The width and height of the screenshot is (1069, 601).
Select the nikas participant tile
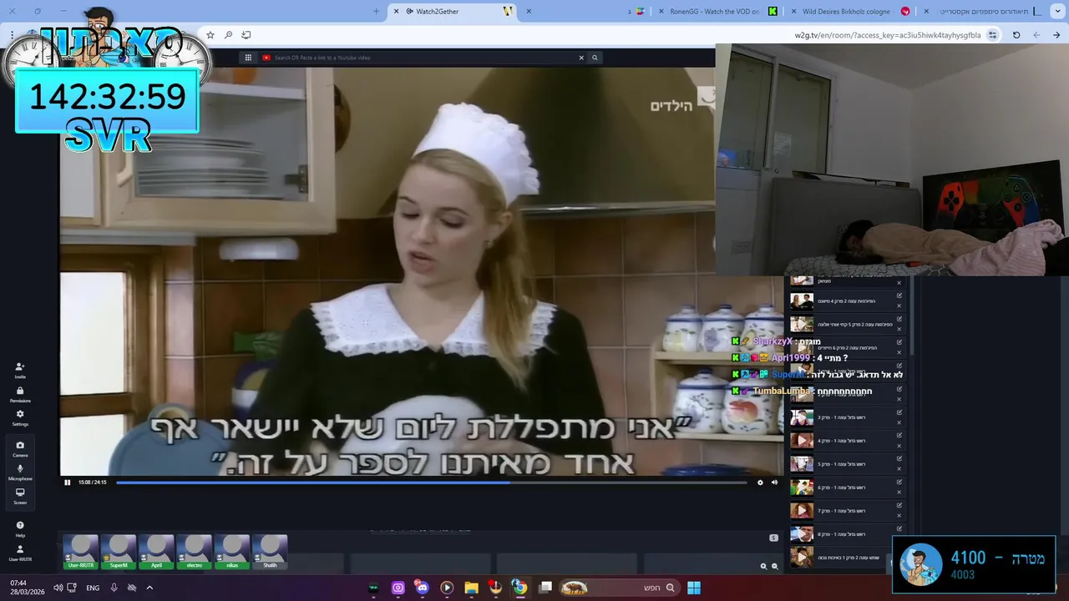point(232,552)
